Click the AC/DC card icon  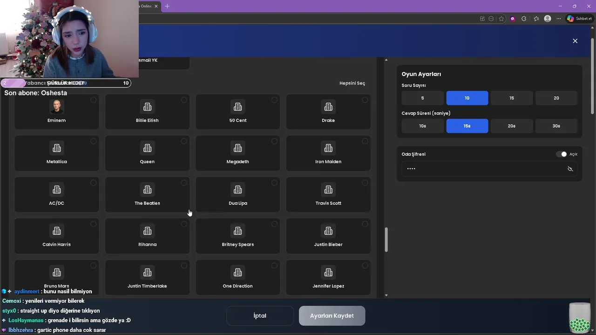pyautogui.click(x=57, y=189)
